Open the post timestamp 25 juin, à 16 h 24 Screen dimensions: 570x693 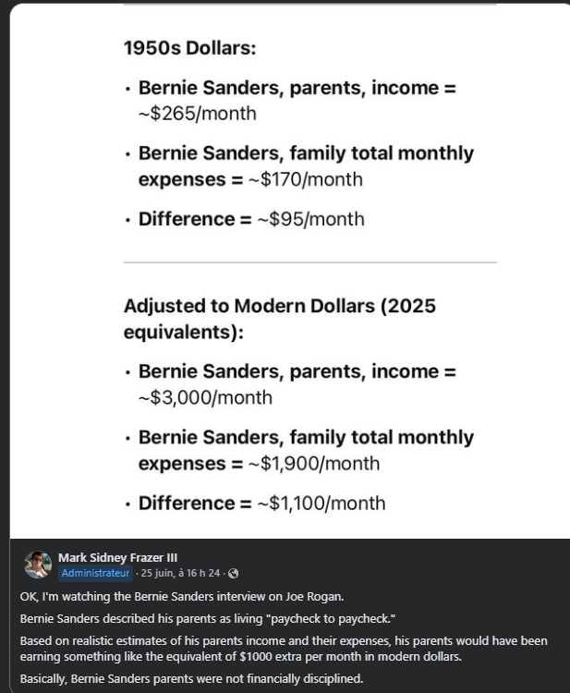pos(180,573)
